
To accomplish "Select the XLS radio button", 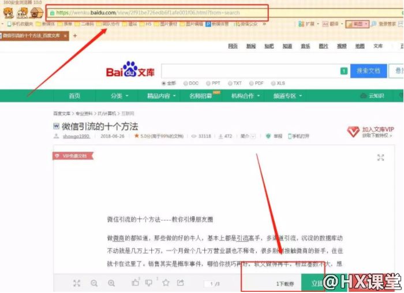I will 273,83.
